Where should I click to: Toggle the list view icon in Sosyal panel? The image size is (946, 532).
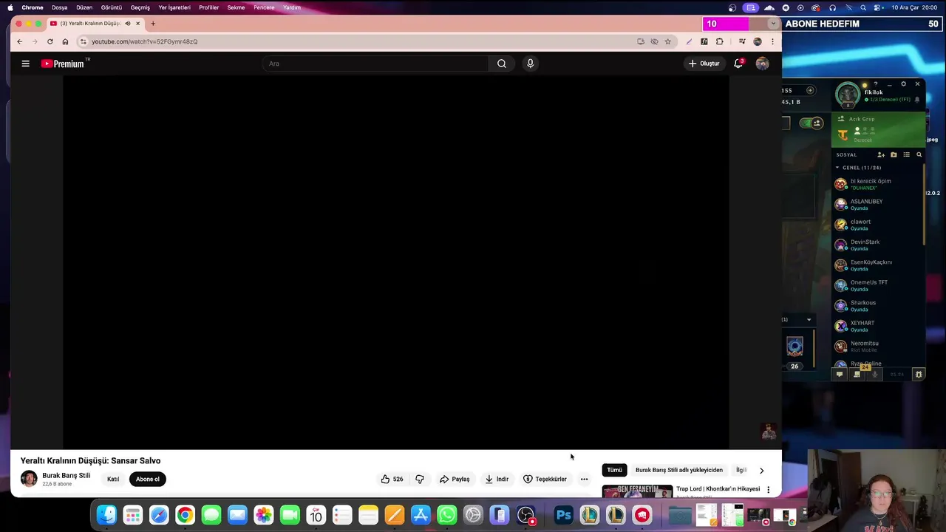pyautogui.click(x=906, y=154)
